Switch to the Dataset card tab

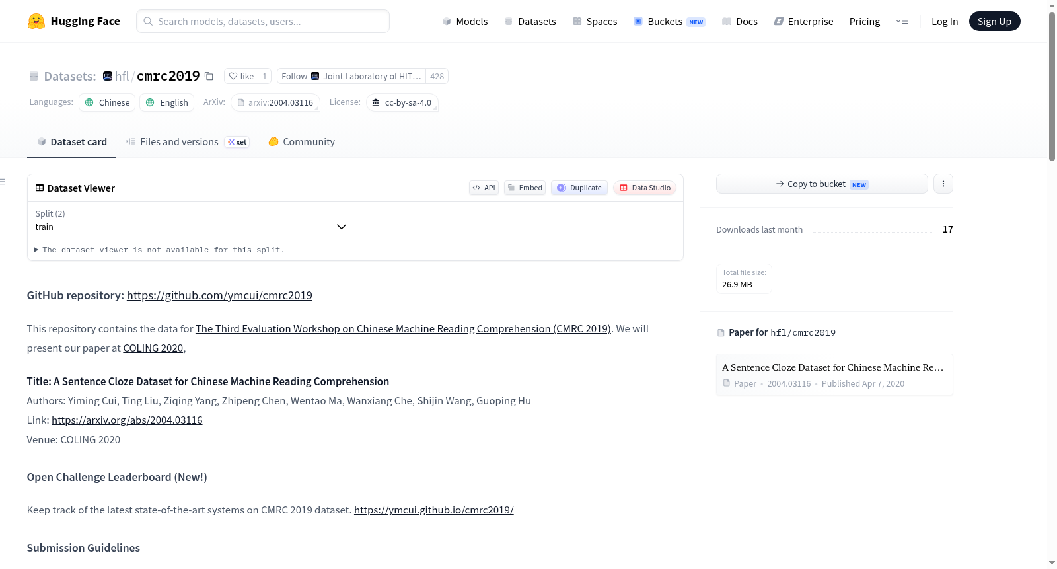72,141
